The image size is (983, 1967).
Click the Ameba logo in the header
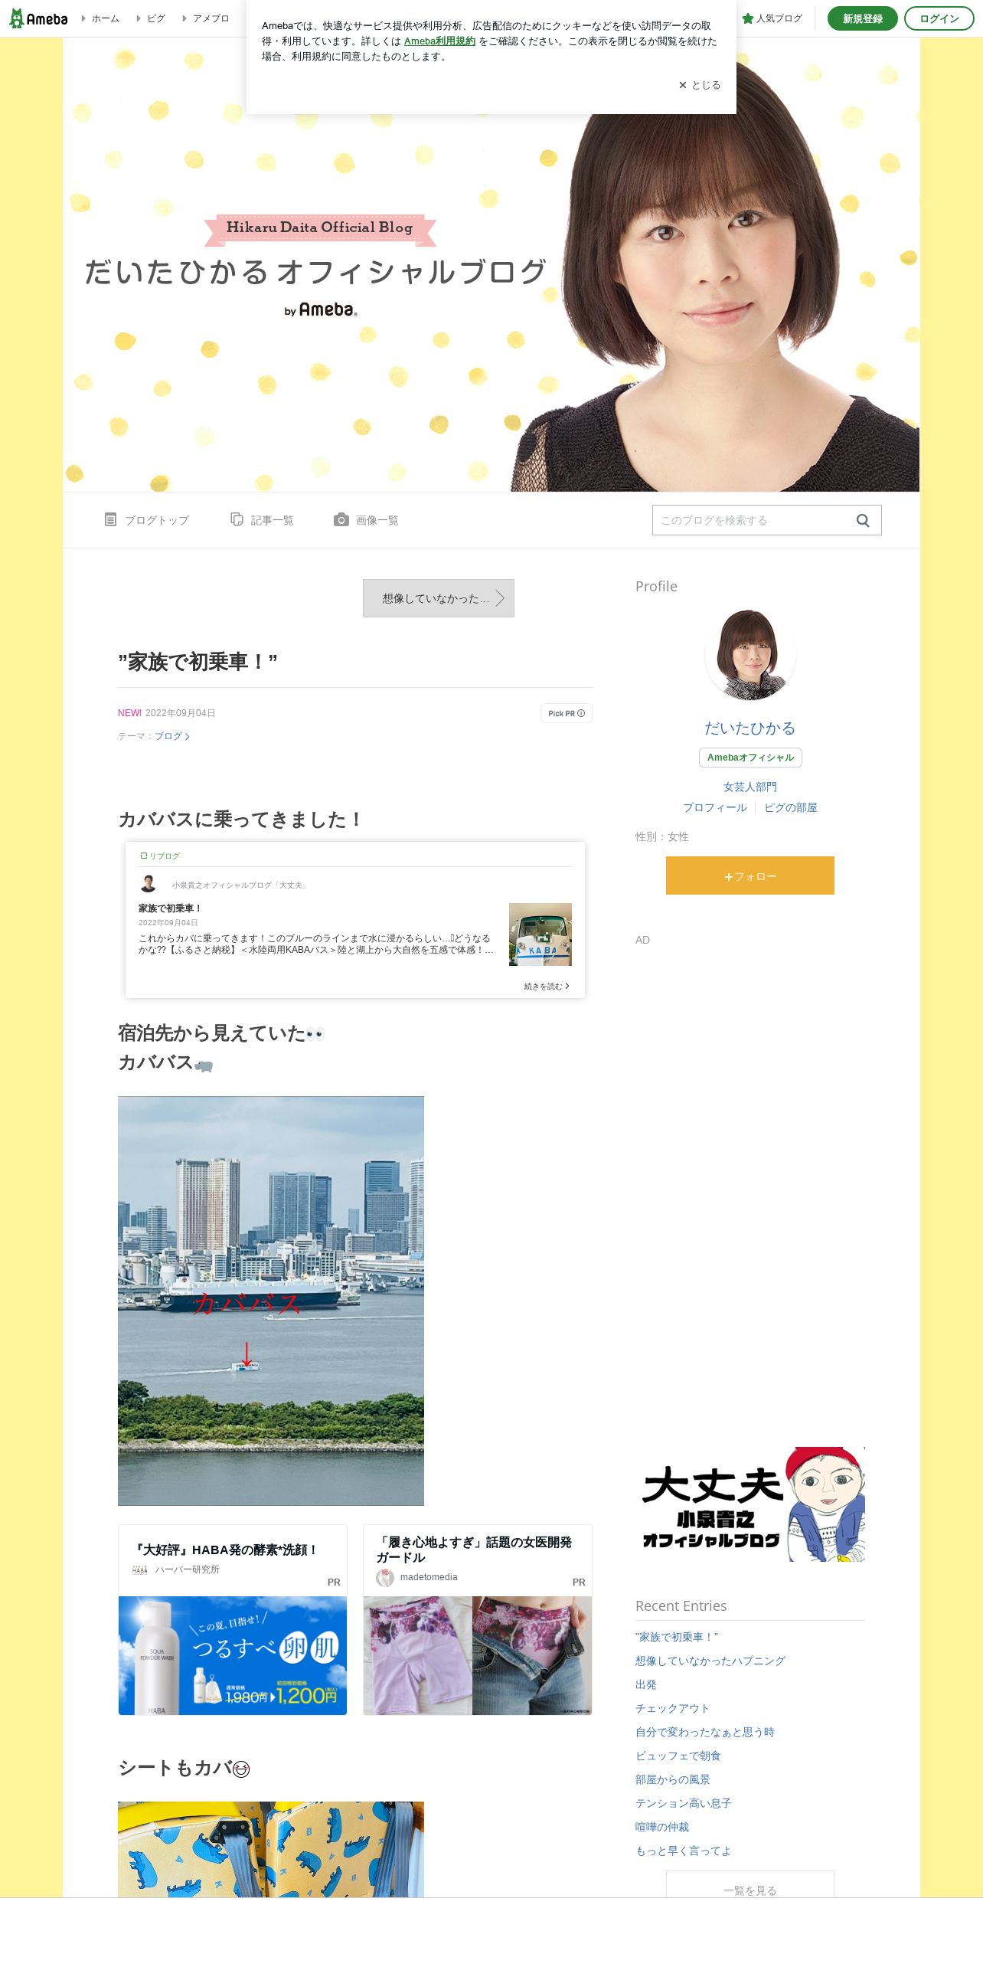38,18
